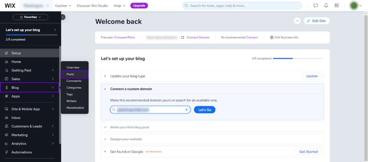Expand the Analytics submenu arrow
Screen dimensions: 368x162
point(53,144)
